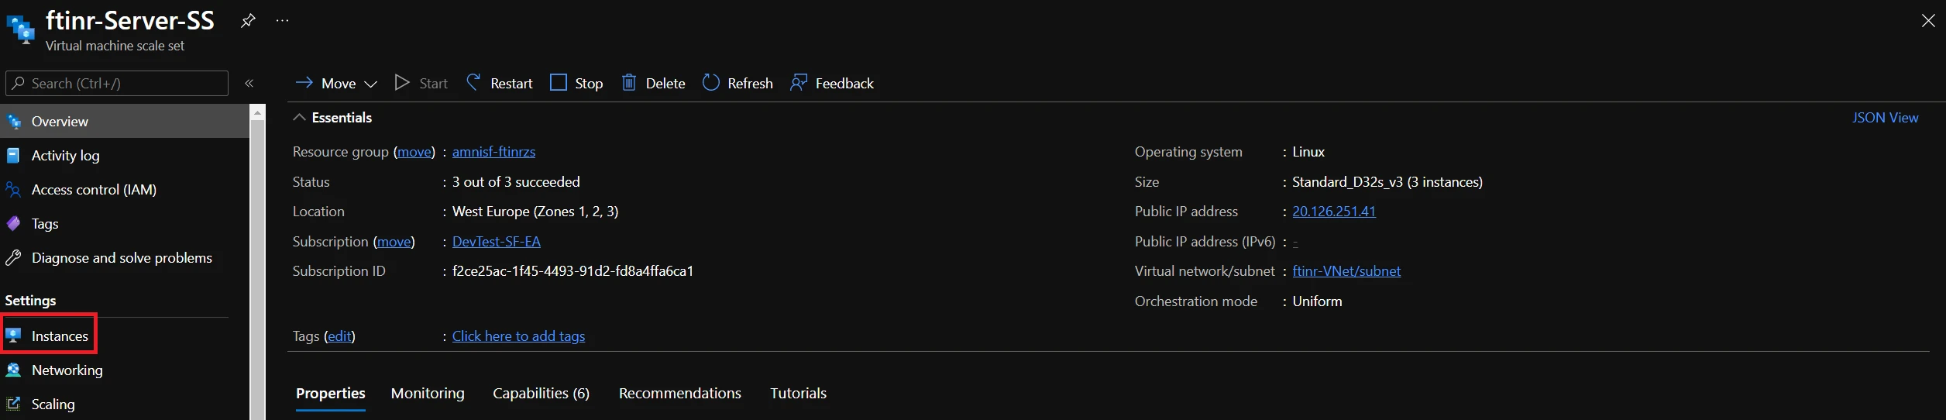Click the Scaling icon
This screenshot has width=1946, height=420.
tap(13, 404)
